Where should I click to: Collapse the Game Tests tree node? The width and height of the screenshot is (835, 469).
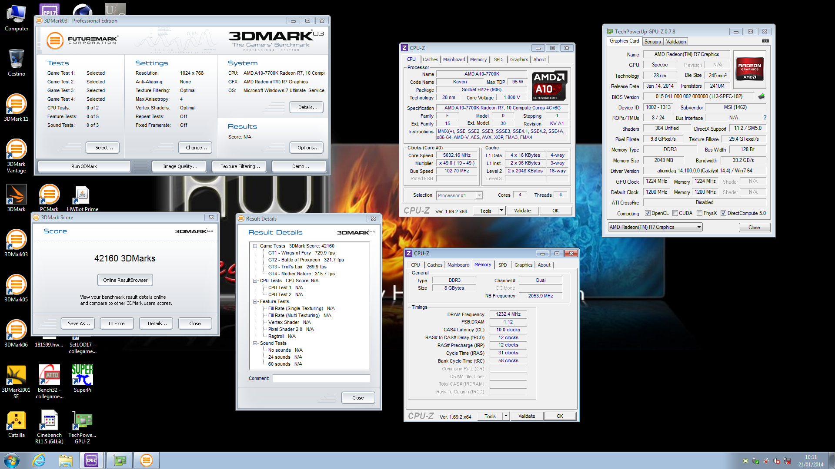tap(255, 246)
